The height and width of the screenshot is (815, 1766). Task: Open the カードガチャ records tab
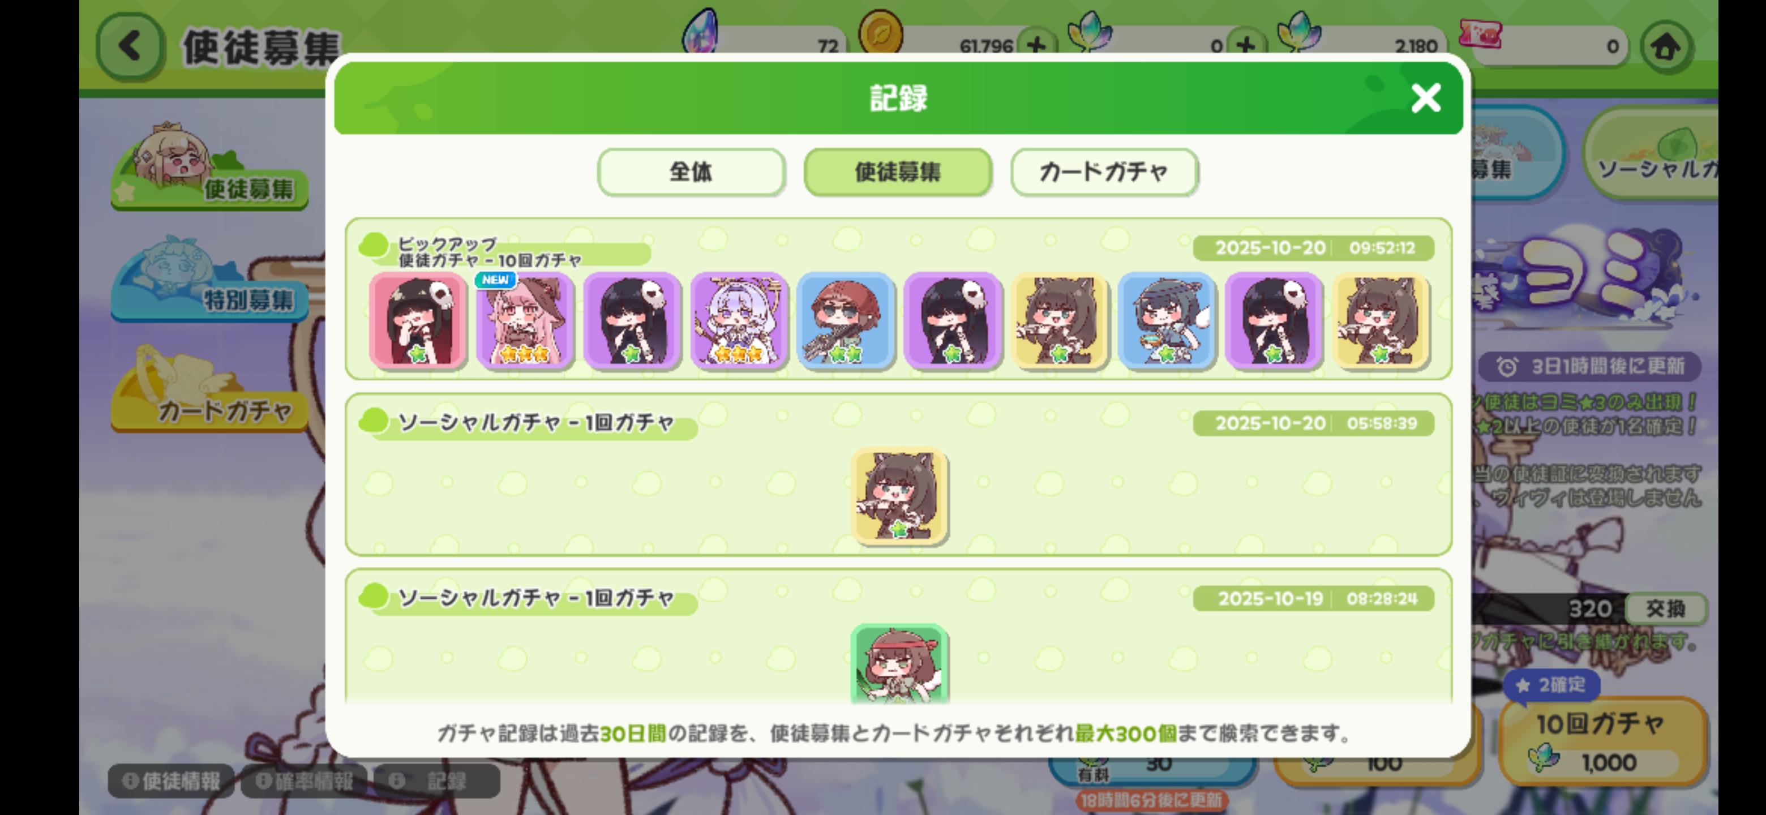(x=1104, y=172)
